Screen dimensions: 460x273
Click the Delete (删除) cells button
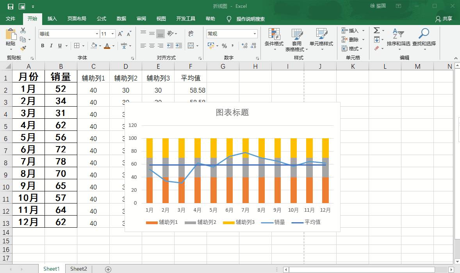[x=351, y=39]
